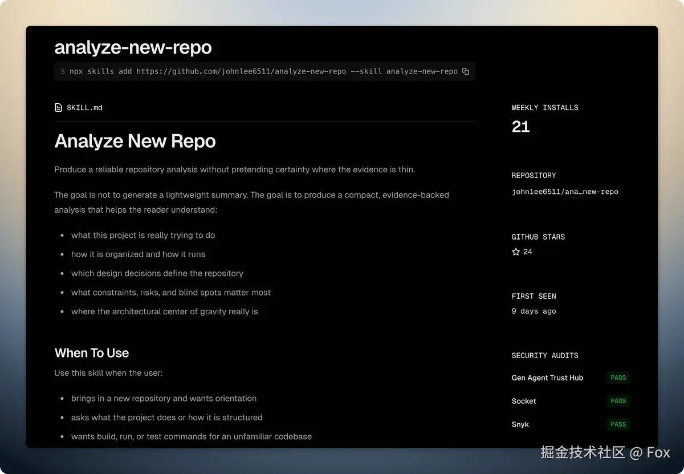The width and height of the screenshot is (684, 474).
Task: Click the npx skills add command text
Action: 263,71
